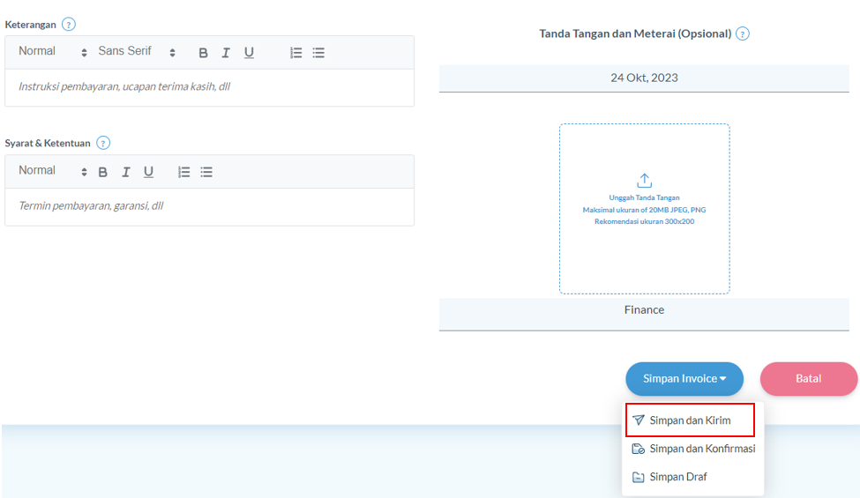
Task: Click the upload arrow icon for signature
Action: pos(644,180)
